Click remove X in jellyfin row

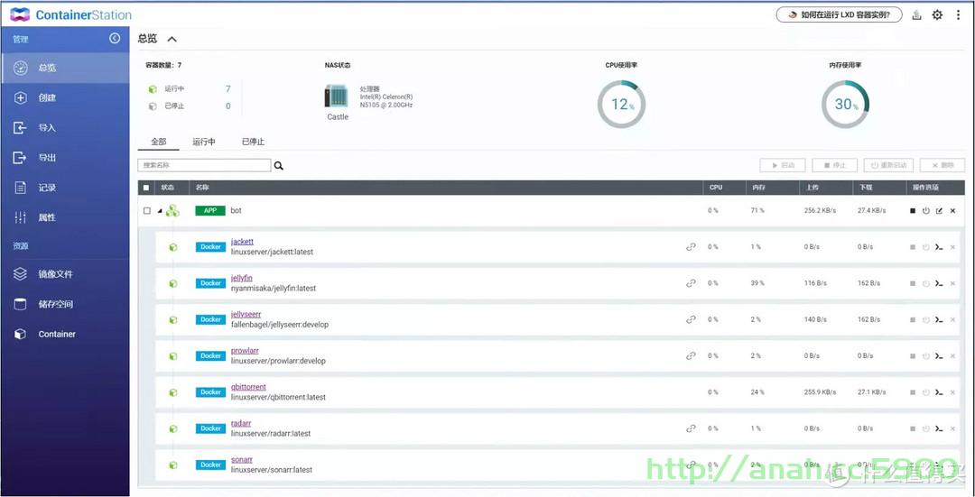[952, 283]
